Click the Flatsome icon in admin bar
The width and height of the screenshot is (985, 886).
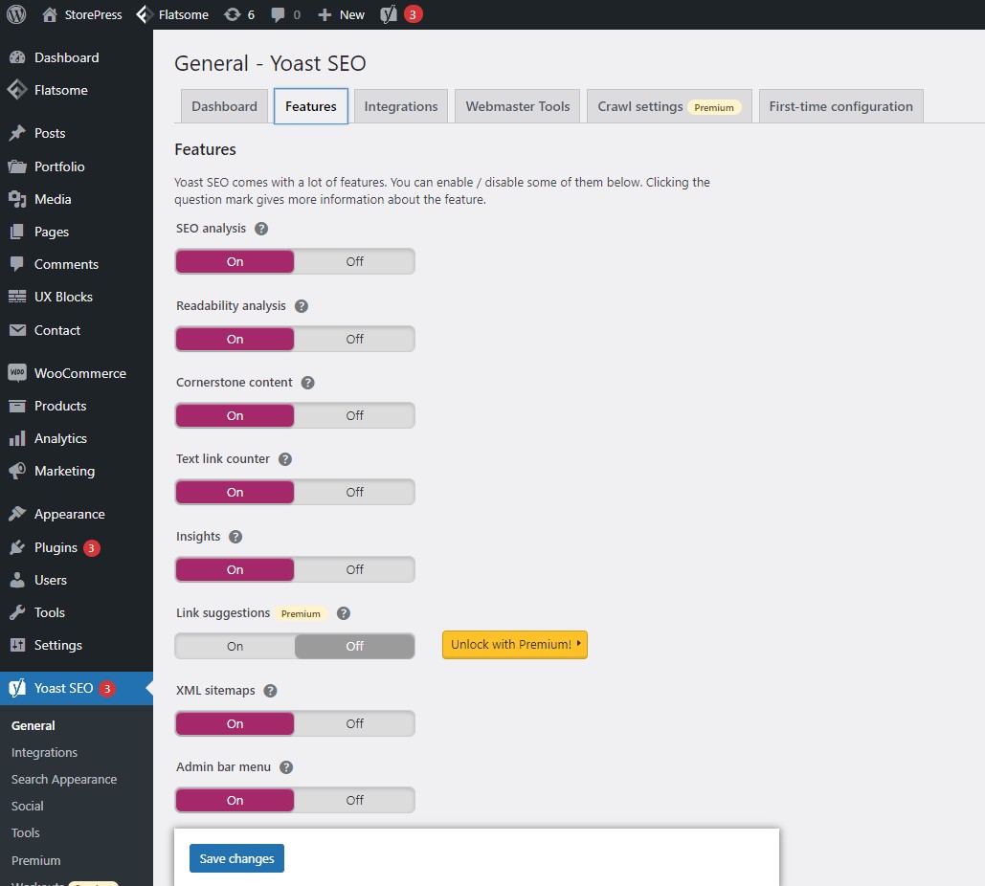[x=145, y=14]
